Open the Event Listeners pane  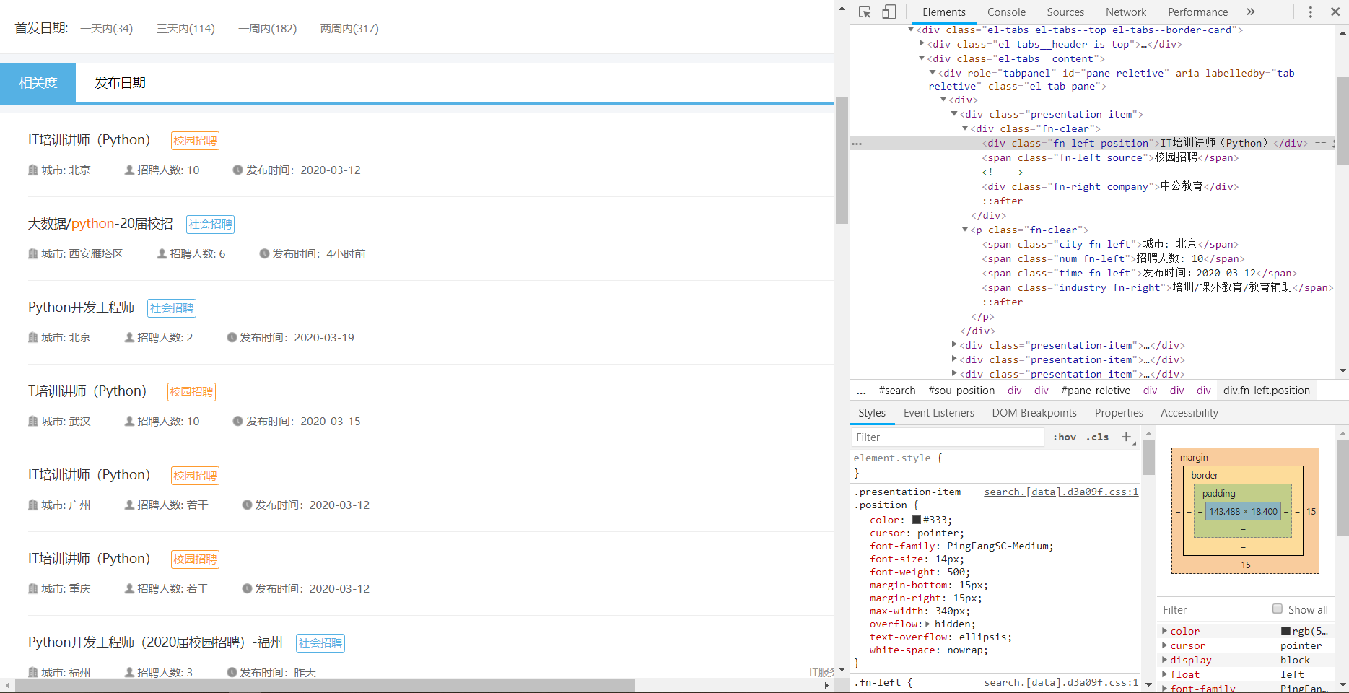click(x=939, y=413)
